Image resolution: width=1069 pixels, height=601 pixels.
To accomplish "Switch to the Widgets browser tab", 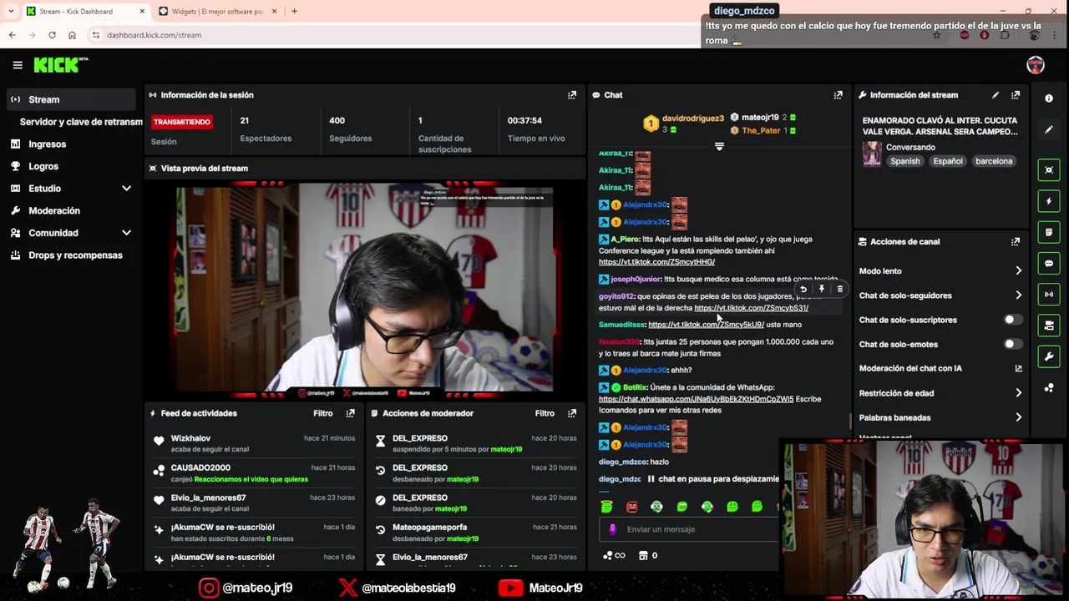I will (x=217, y=12).
